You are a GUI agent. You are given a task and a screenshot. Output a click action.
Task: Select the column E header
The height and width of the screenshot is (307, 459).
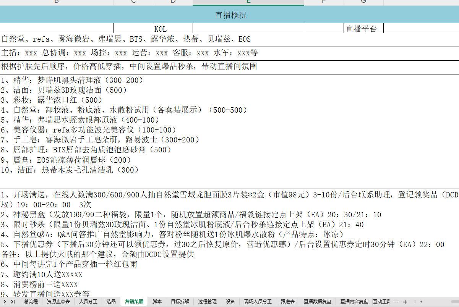tap(248, 3)
